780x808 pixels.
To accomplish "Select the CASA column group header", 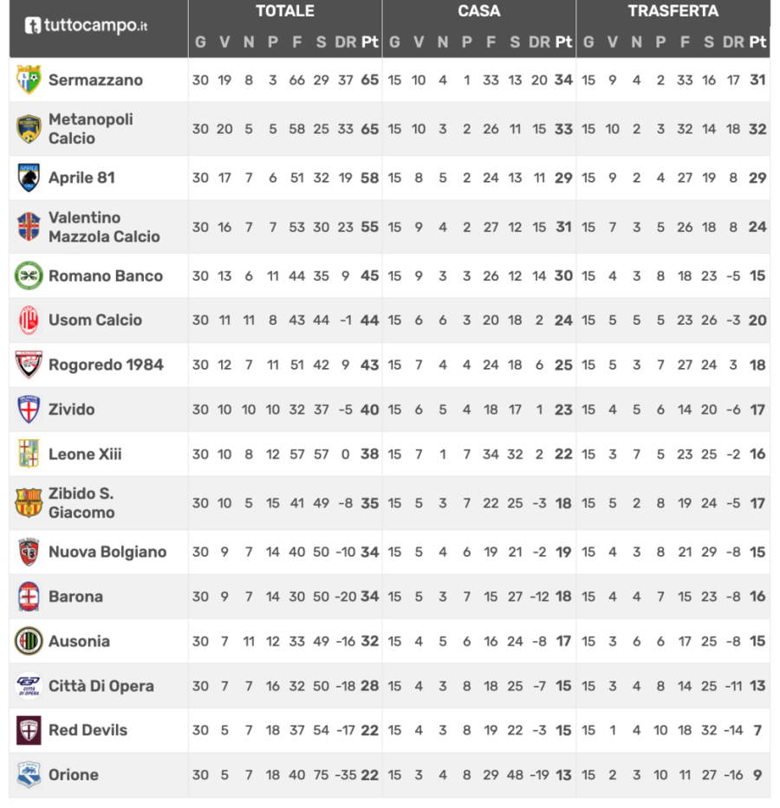I will [479, 12].
